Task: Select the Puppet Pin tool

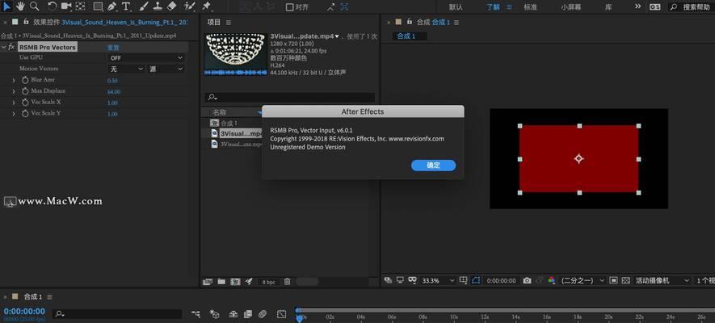Action: click(x=206, y=6)
